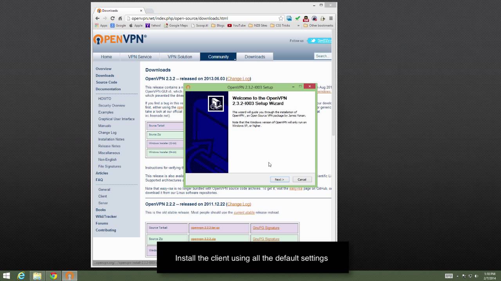Go back using Chrome's back arrow
The height and width of the screenshot is (281, 501).
point(97,18)
